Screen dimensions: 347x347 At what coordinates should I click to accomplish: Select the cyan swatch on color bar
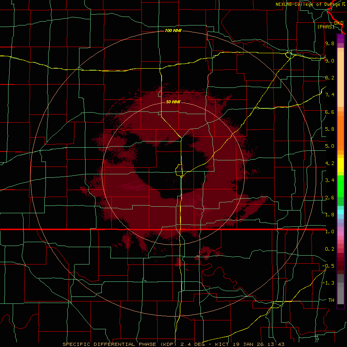coord(340,212)
